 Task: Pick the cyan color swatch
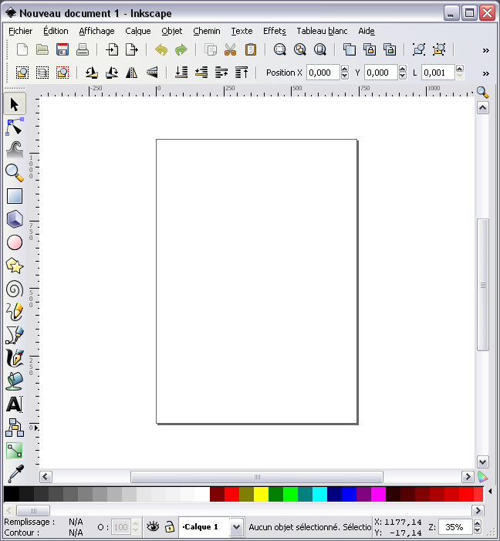tap(319, 494)
